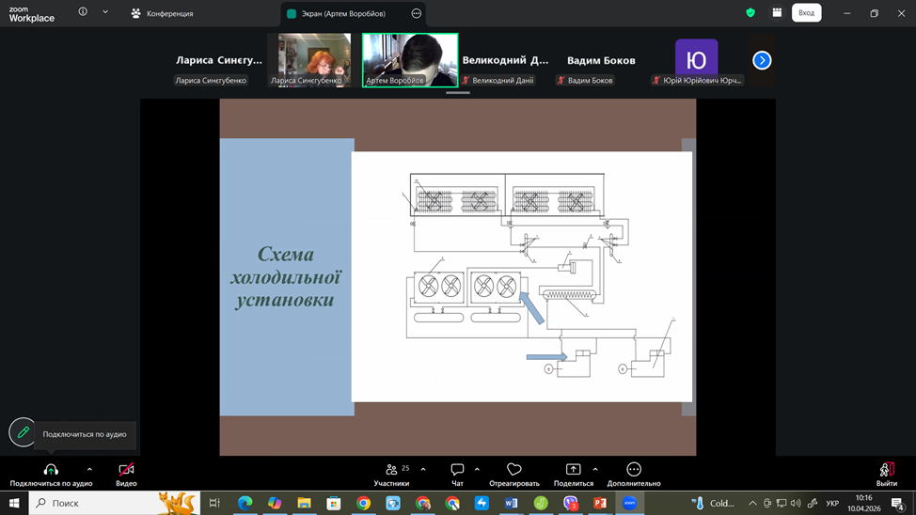
Task: Select Артем Воробйов video thumbnail
Action: pyautogui.click(x=410, y=60)
